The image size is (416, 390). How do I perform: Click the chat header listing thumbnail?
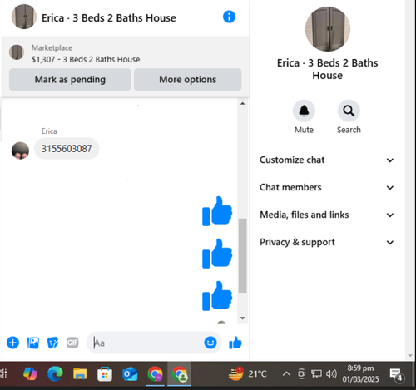click(24, 17)
